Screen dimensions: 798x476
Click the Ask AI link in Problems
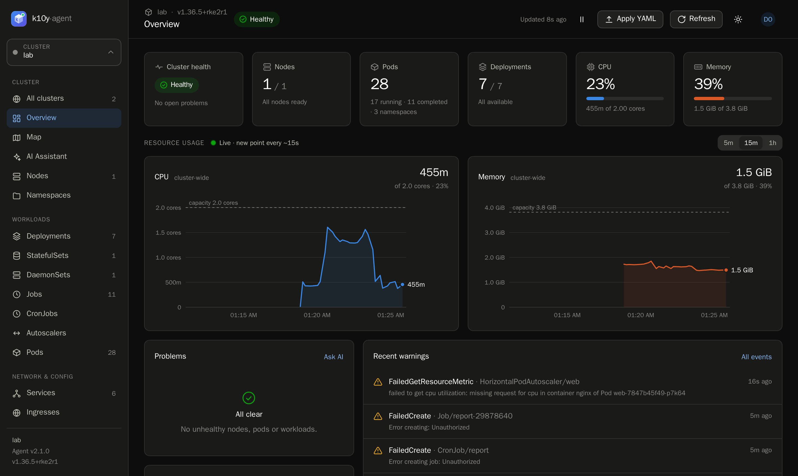coord(333,357)
